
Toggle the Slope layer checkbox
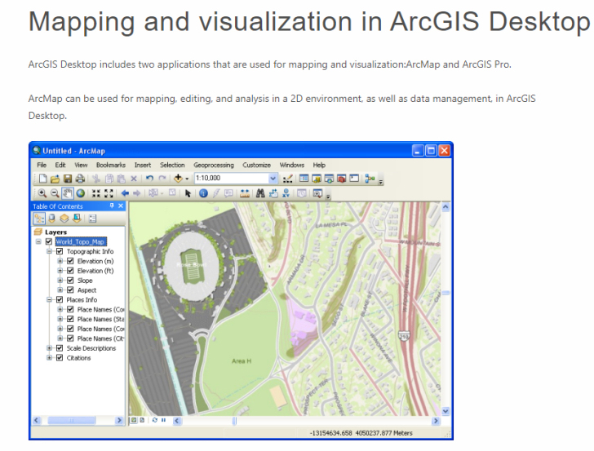click(70, 281)
